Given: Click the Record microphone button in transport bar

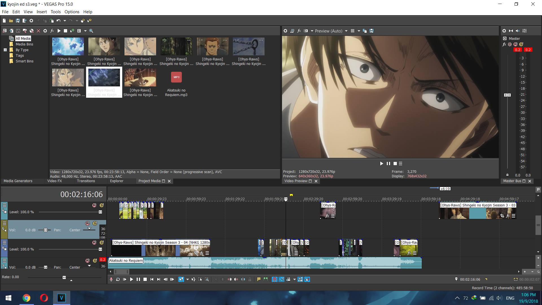Looking at the screenshot, I should coord(111,279).
